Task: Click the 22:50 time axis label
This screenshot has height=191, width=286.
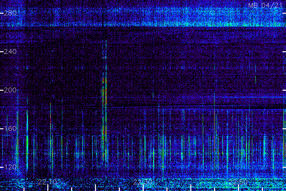Action: [x=238, y=182]
